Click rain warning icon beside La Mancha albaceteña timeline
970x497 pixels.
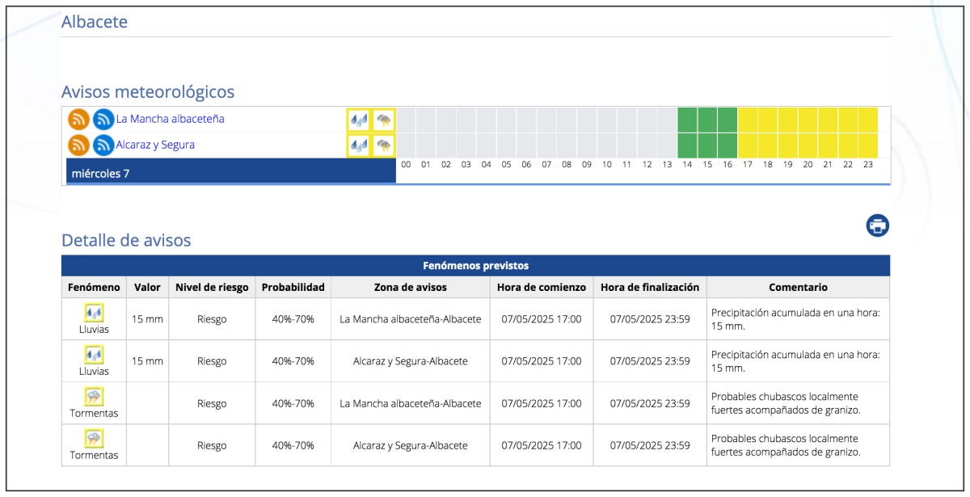[x=358, y=120]
